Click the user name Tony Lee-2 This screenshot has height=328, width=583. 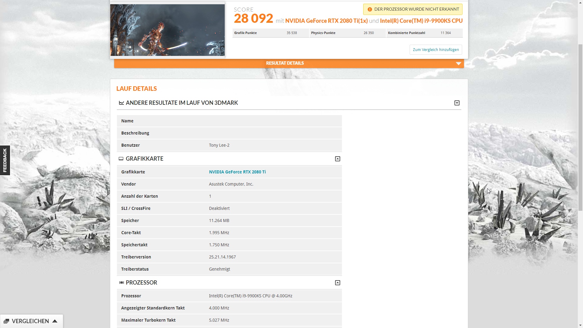tap(219, 145)
